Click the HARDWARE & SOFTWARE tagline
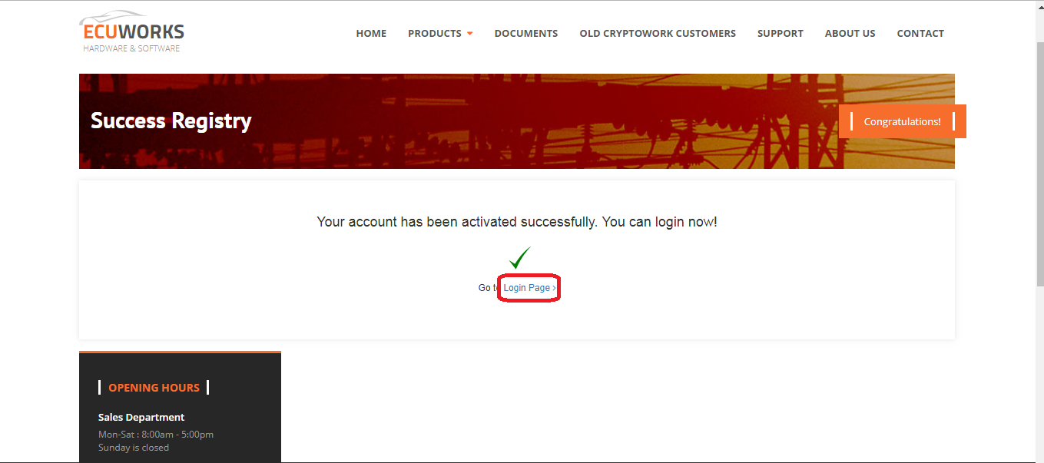 tap(131, 48)
